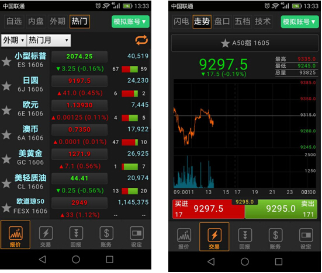
Task: Favorite the 欧元 6E 1606 star
Action: point(6,110)
